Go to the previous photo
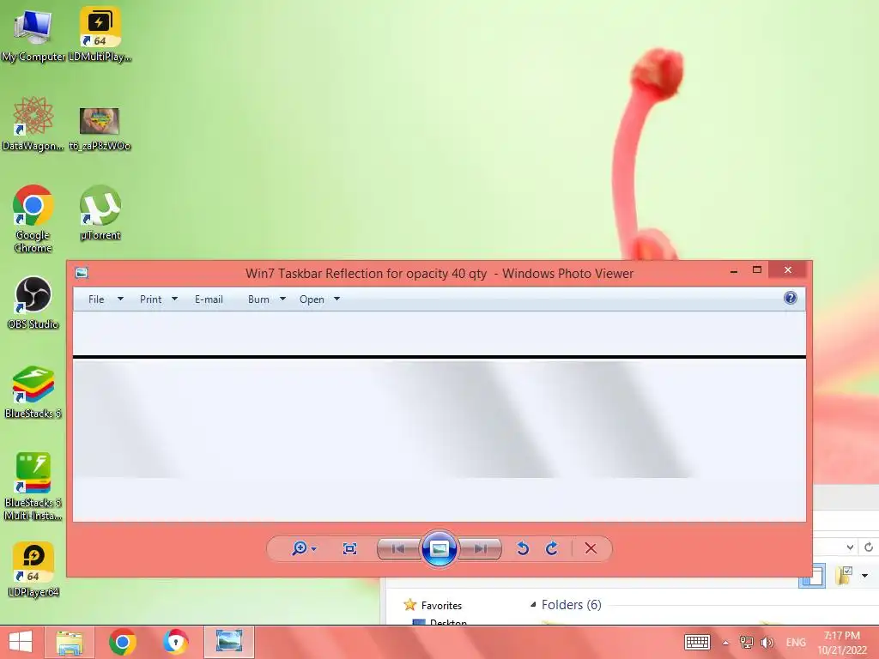Viewport: 879px width, 659px height. [398, 548]
